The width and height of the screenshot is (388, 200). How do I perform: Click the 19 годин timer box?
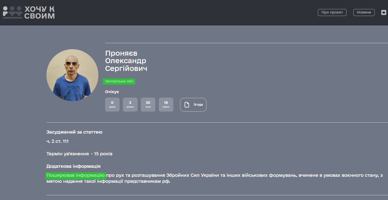(166, 104)
